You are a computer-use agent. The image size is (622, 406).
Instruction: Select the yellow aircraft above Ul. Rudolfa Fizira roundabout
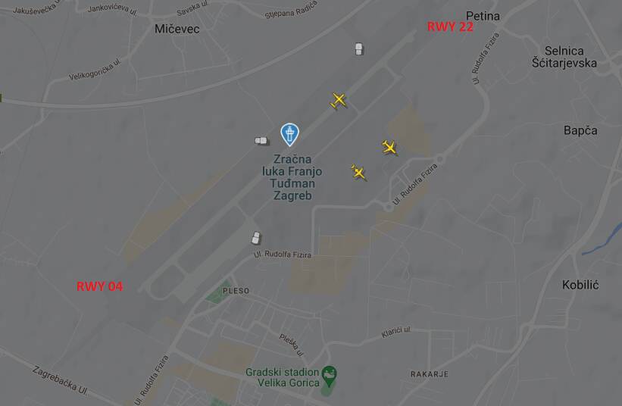(x=358, y=172)
